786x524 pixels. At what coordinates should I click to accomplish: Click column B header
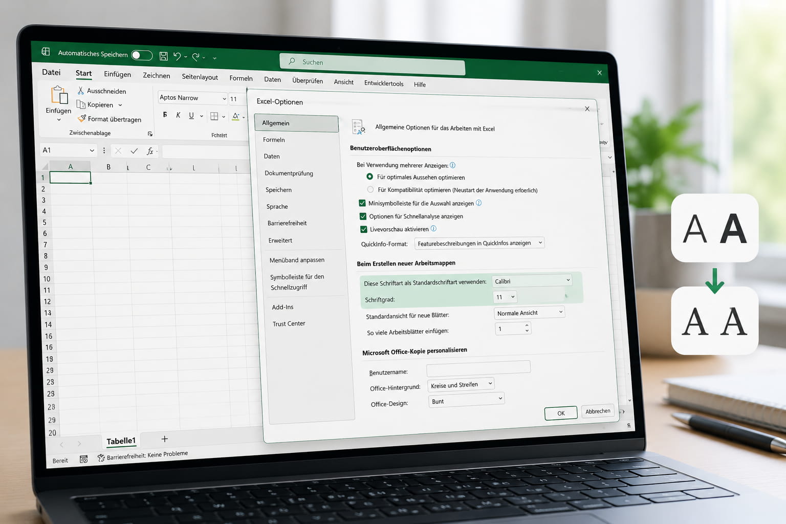pyautogui.click(x=108, y=167)
